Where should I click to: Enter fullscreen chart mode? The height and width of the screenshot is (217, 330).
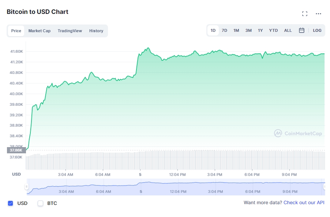coord(305,14)
